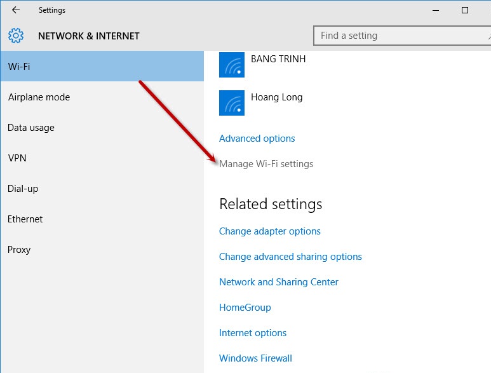Select the BANG TRINH Wi-Fi icon

coord(232,65)
